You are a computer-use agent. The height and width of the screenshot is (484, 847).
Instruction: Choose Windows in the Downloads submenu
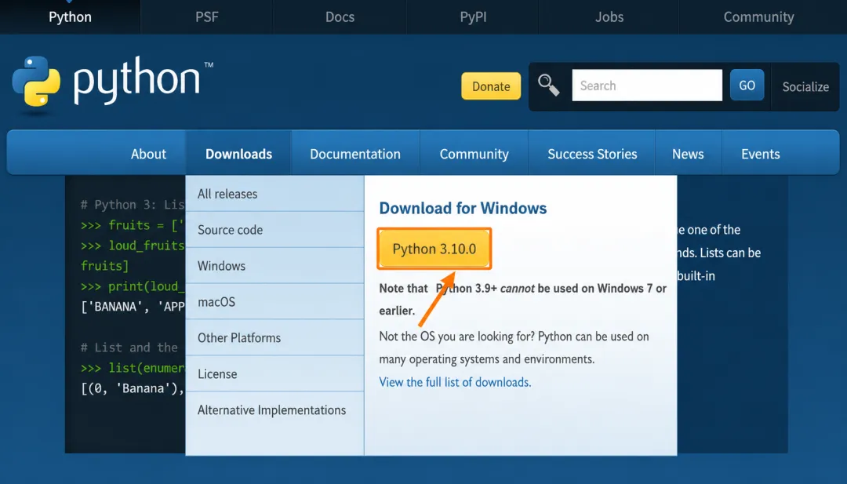point(275,266)
